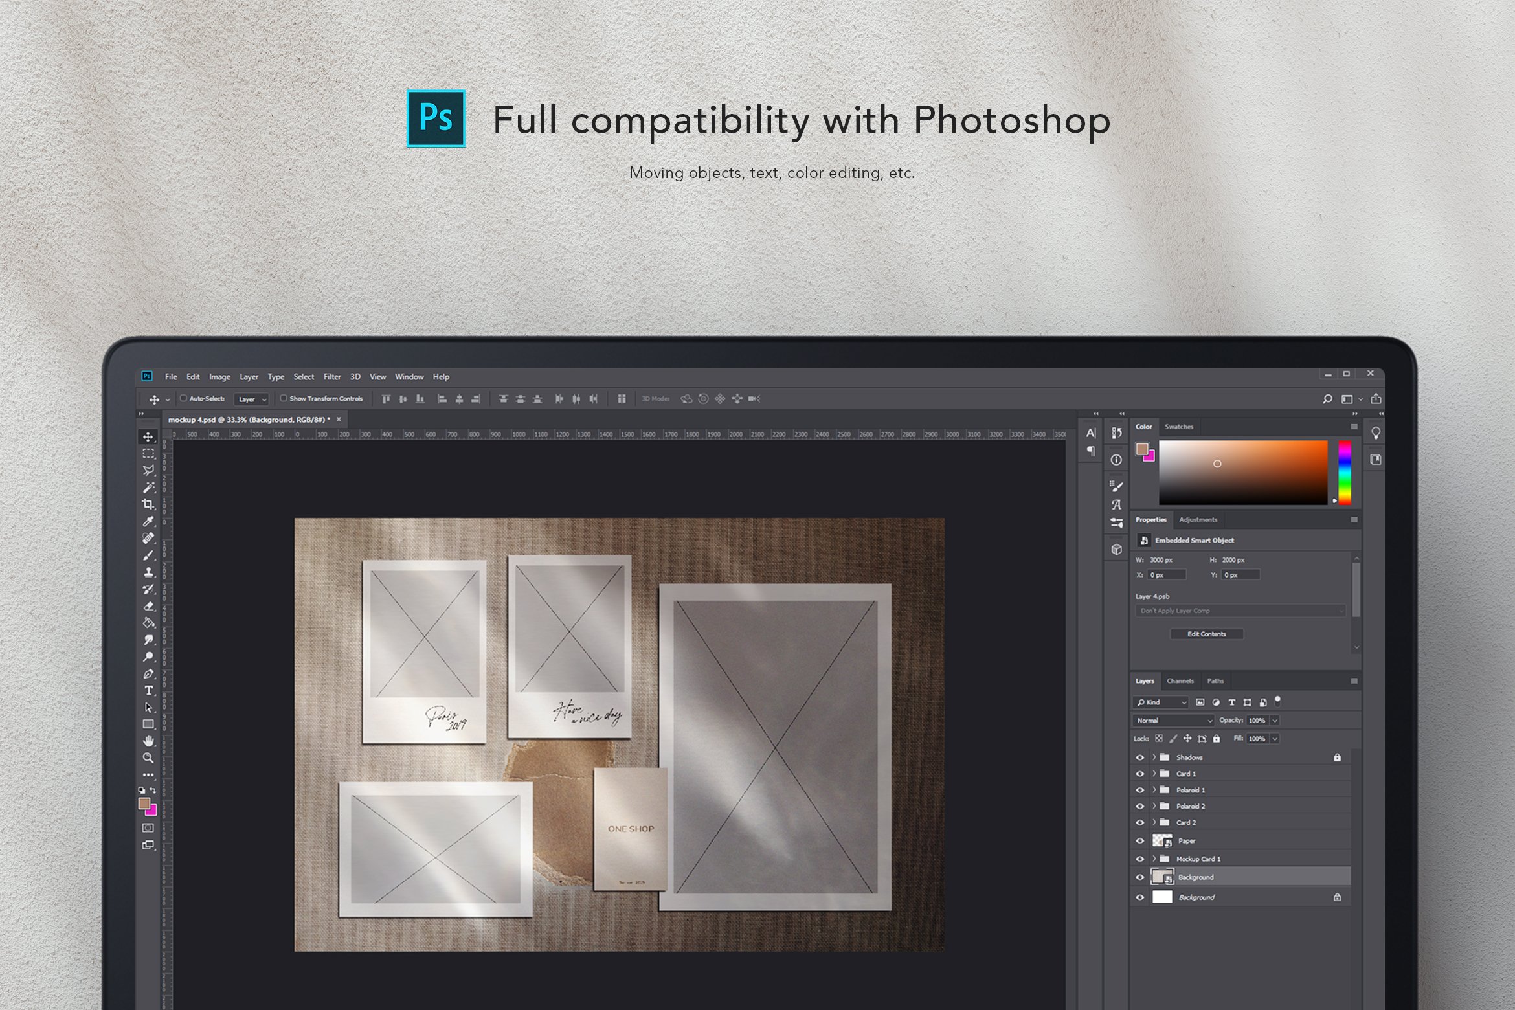
Task: Toggle visibility of Polaroid 2 group
Action: pyautogui.click(x=1140, y=807)
